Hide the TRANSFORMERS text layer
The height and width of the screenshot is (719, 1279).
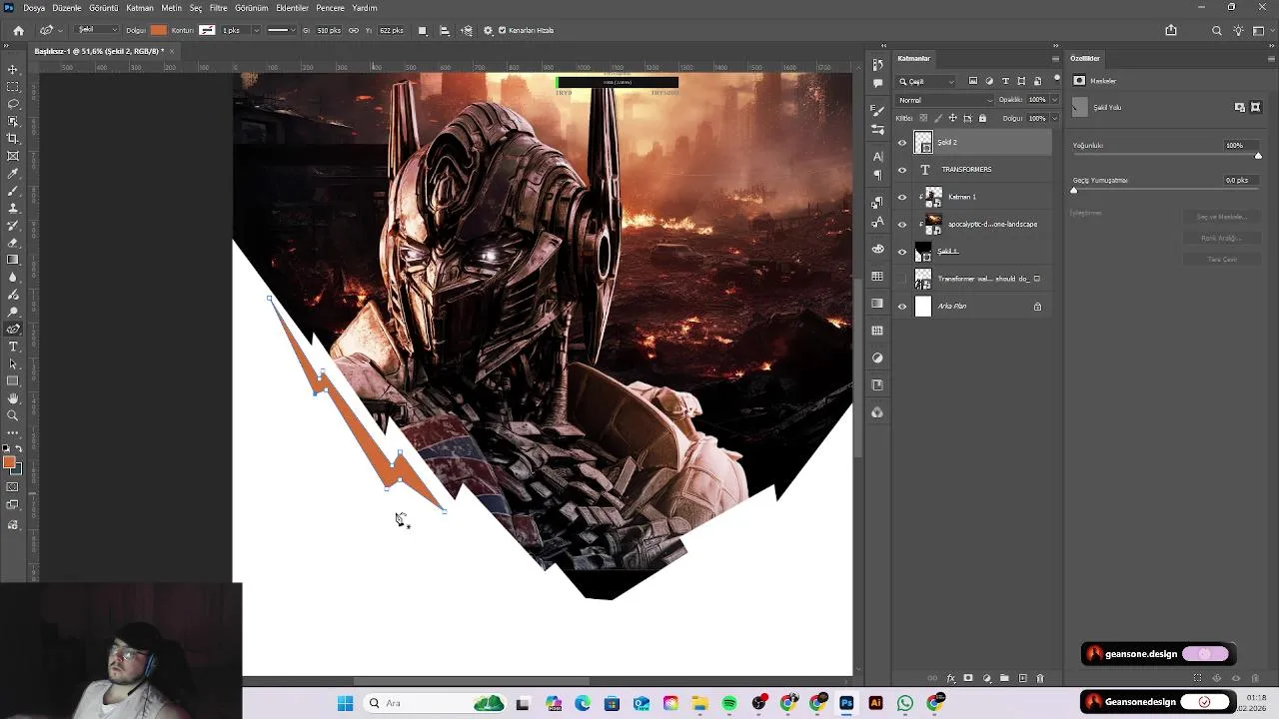pos(902,170)
